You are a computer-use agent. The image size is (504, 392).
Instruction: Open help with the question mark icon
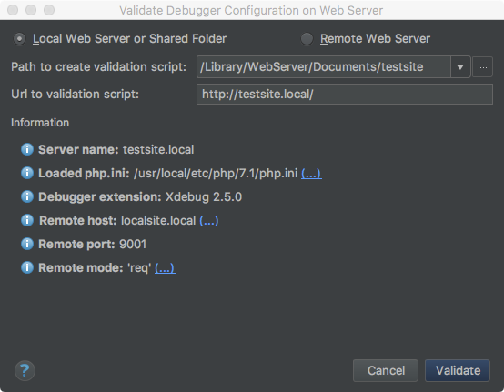(x=25, y=370)
